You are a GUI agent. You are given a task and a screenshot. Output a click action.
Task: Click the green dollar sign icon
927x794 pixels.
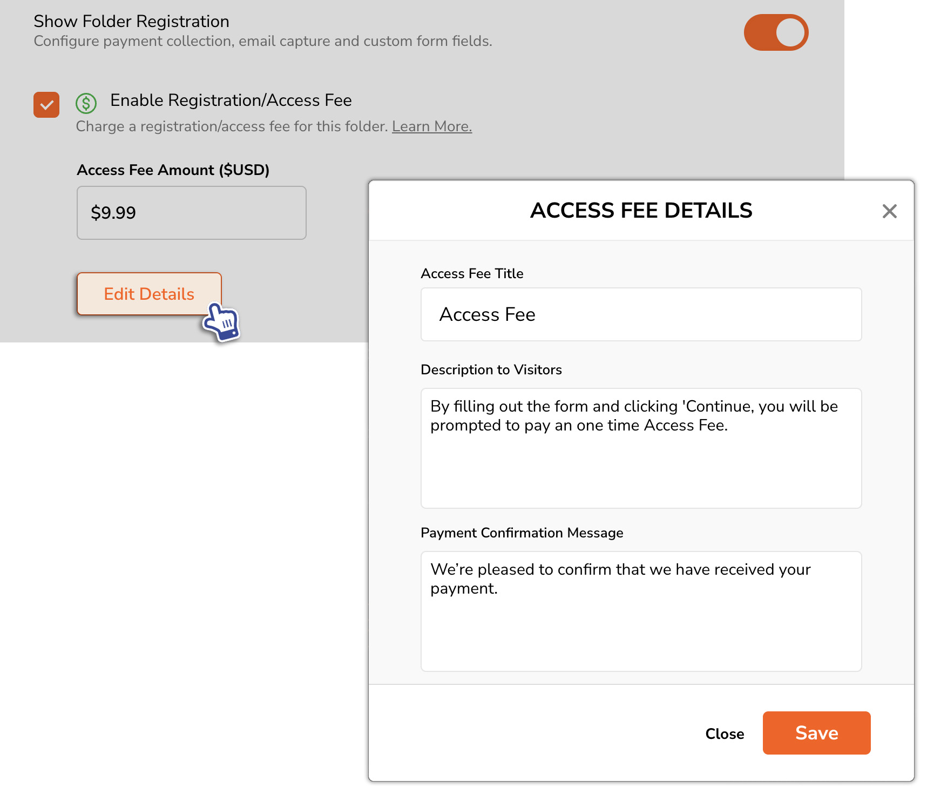(86, 103)
